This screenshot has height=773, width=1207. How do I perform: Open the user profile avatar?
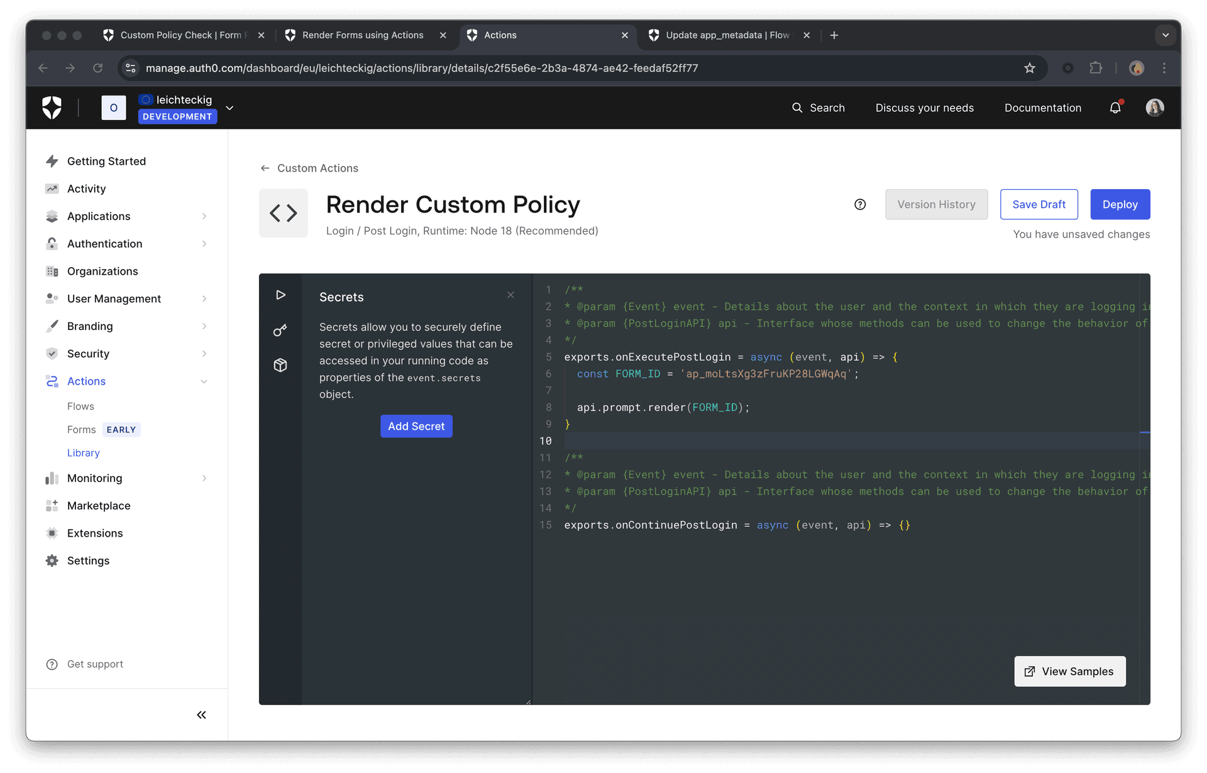click(x=1155, y=107)
